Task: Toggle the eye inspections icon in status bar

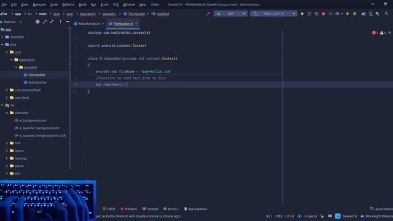Action: pyautogui.click(x=299, y=216)
